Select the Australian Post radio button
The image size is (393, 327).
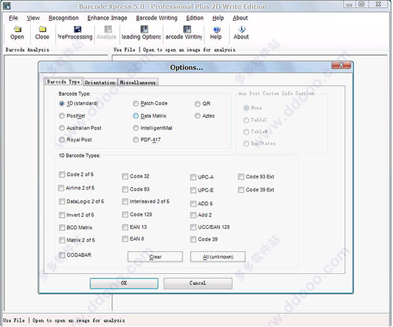point(62,128)
